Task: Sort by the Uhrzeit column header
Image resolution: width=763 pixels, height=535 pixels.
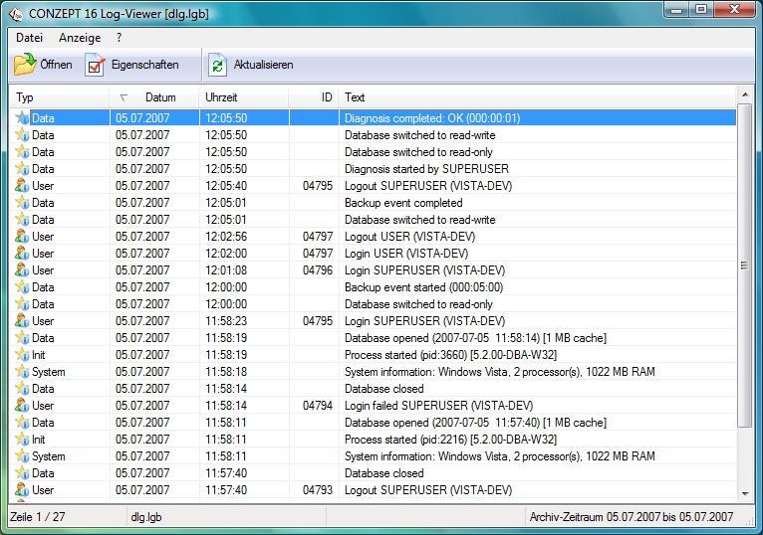Action: pyautogui.click(x=244, y=97)
